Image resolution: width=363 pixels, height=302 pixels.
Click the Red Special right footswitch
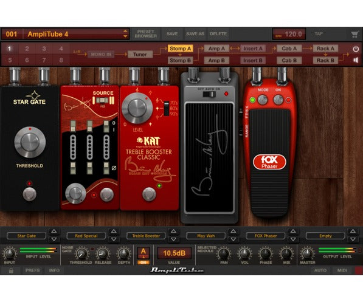(107, 194)
